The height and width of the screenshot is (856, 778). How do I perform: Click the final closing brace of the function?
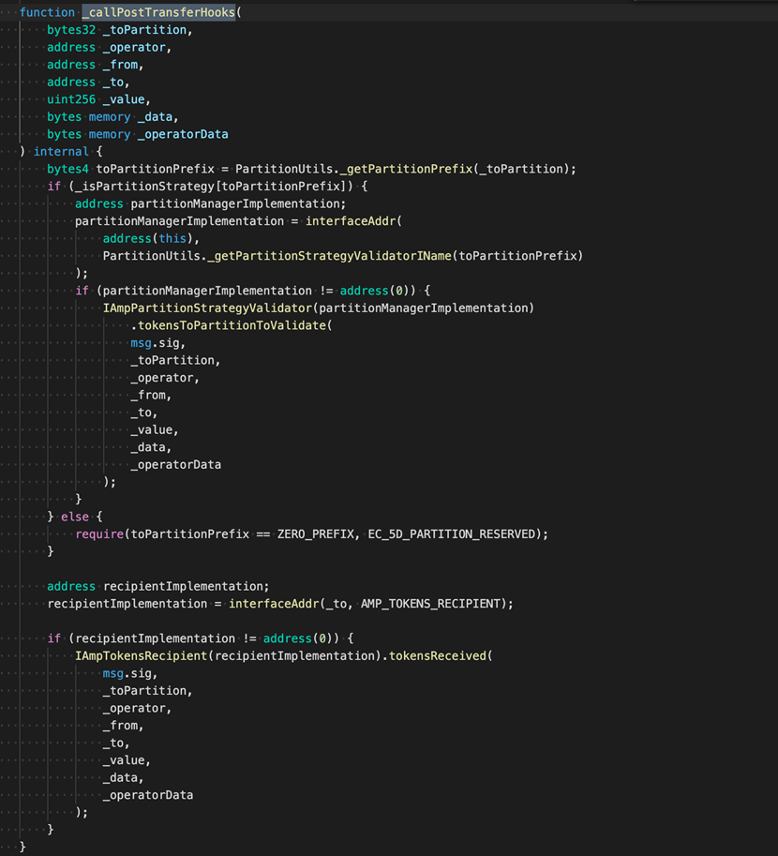pos(22,847)
